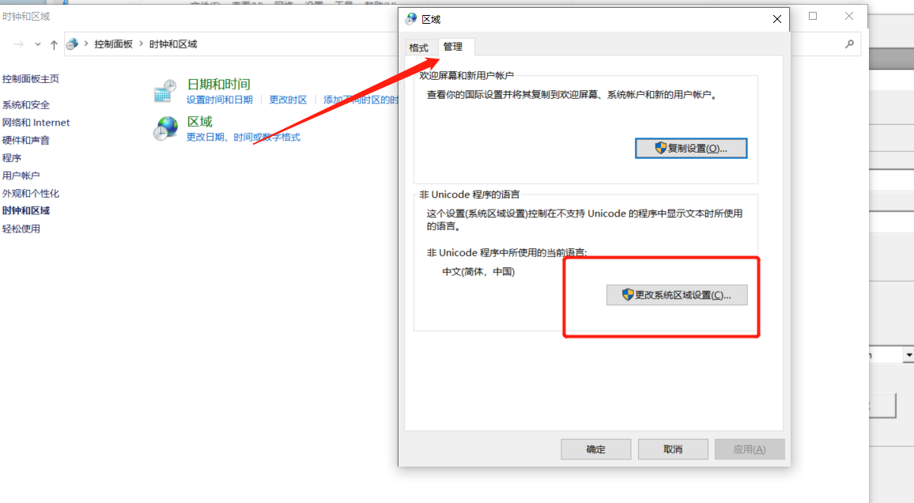The width and height of the screenshot is (914, 503).
Task: Click the 日期和时间 clock icon
Action: click(165, 92)
